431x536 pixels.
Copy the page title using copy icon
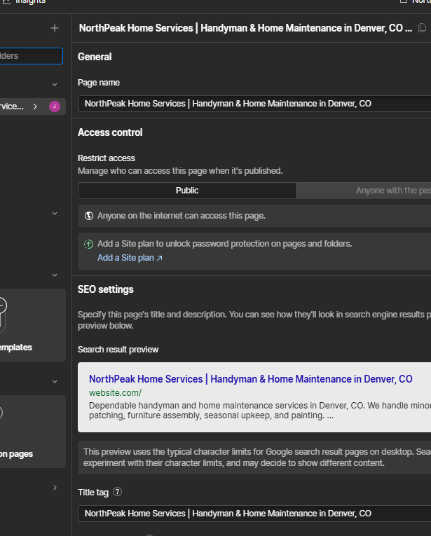click(422, 28)
